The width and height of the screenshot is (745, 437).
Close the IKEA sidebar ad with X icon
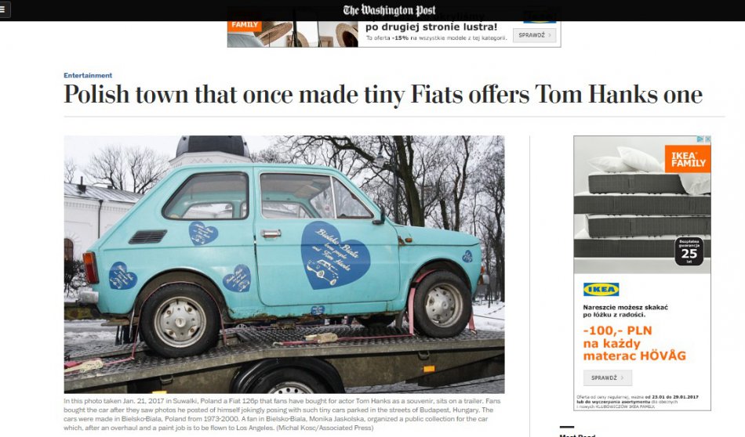pyautogui.click(x=707, y=139)
